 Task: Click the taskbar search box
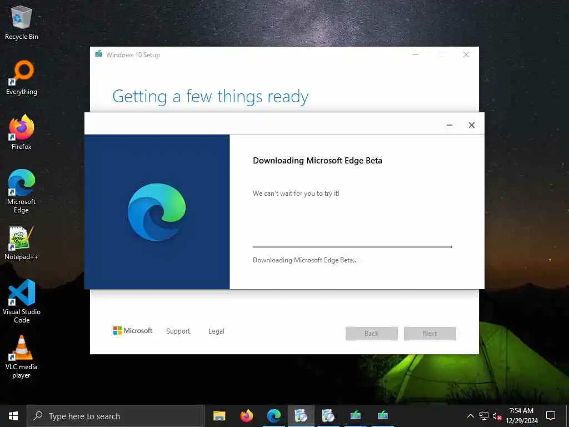(116, 416)
